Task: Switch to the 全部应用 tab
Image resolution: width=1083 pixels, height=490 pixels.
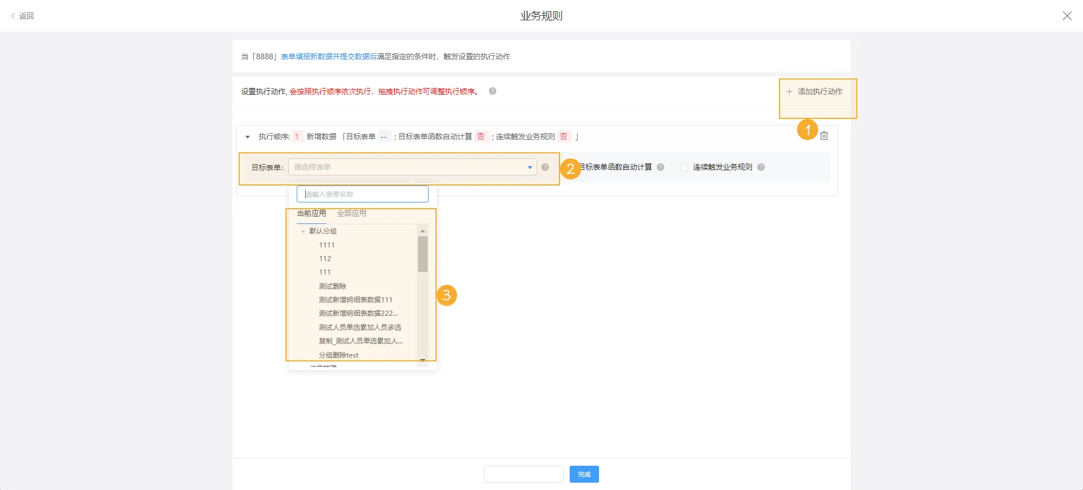Action: point(351,213)
